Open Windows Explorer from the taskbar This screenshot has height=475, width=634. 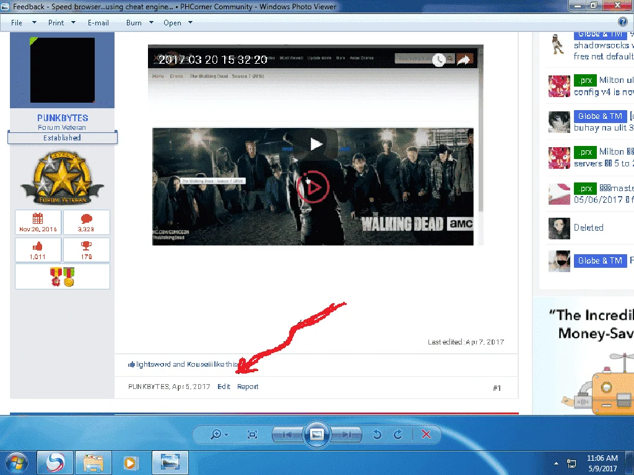pyautogui.click(x=93, y=463)
